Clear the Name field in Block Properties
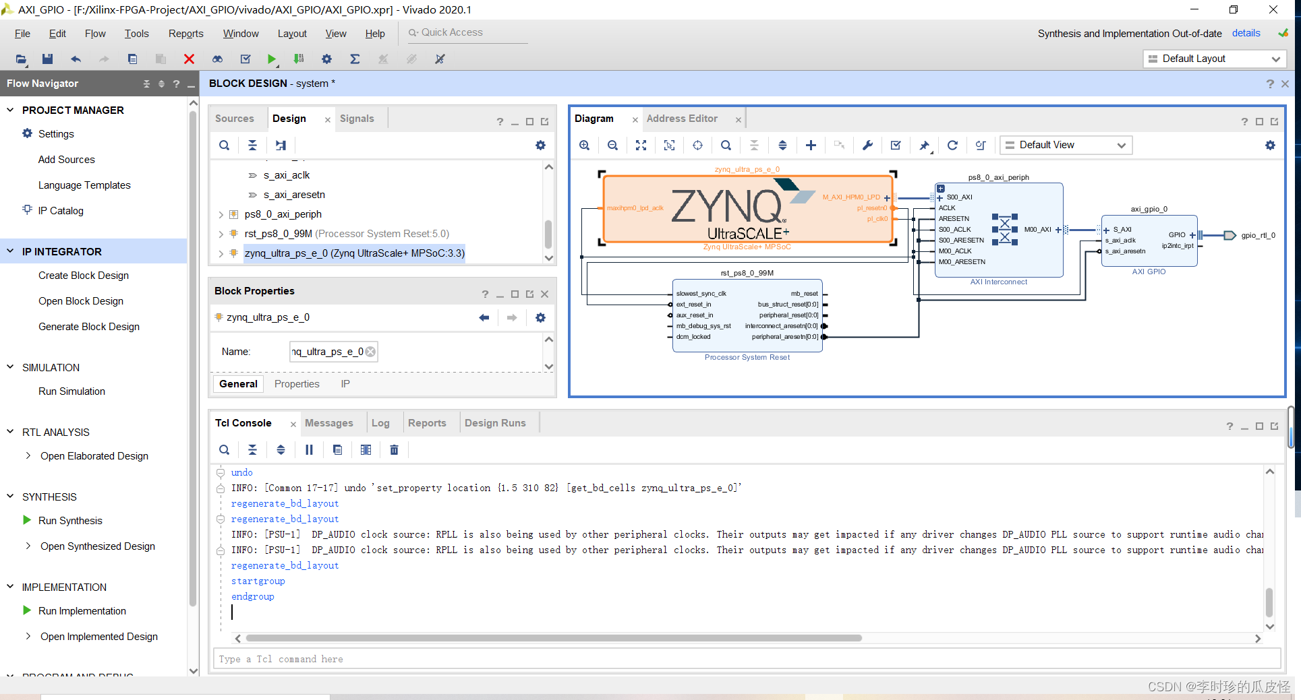 370,352
